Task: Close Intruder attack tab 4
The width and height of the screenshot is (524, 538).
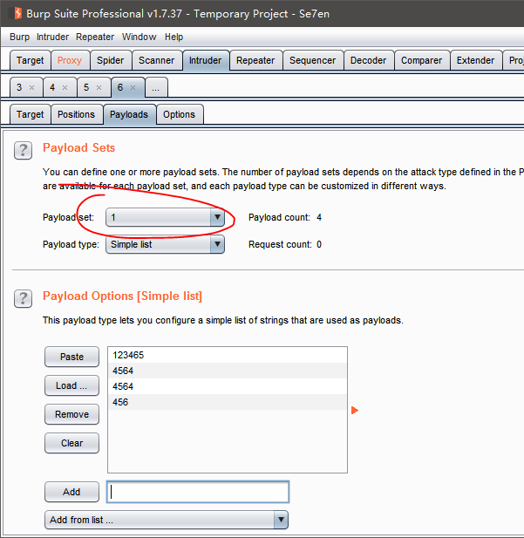Action: pyautogui.click(x=65, y=88)
